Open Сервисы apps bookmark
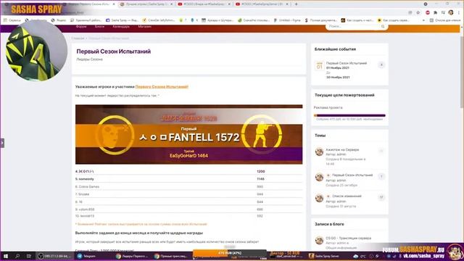The width and height of the screenshot is (464, 261). point(12,20)
